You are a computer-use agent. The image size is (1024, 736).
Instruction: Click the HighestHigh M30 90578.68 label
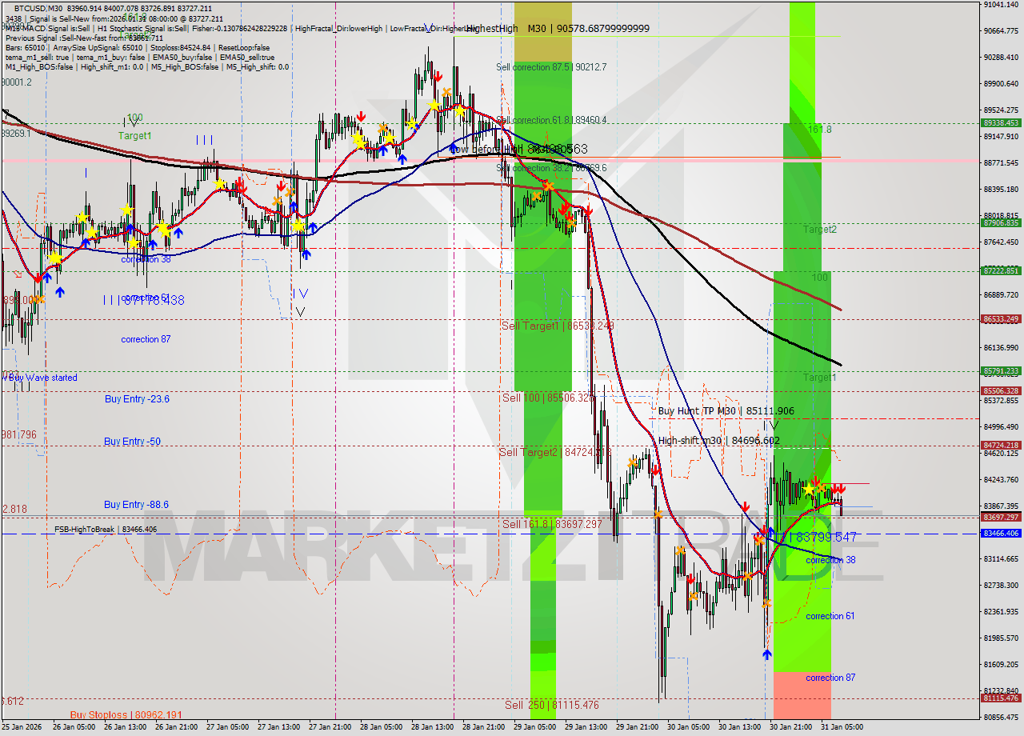[x=557, y=29]
